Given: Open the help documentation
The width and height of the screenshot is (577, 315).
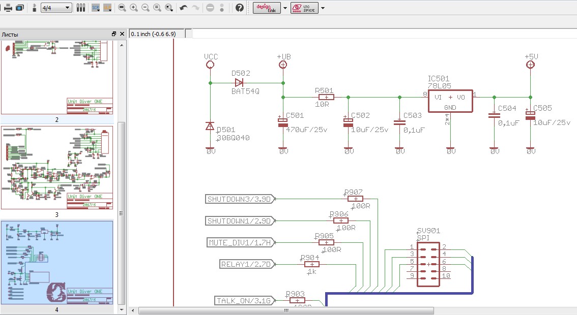Looking at the screenshot, I should 239,8.
